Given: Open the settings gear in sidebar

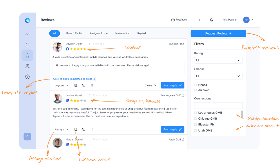Looking at the screenshot, I should [x=27, y=77].
